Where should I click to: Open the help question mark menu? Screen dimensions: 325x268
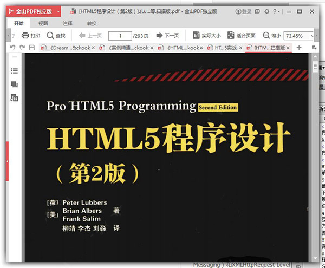(276, 11)
